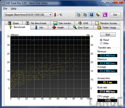This screenshot has height=108, width=125.
Task: Click the Exit button
Action: pyautogui.click(x=115, y=15)
